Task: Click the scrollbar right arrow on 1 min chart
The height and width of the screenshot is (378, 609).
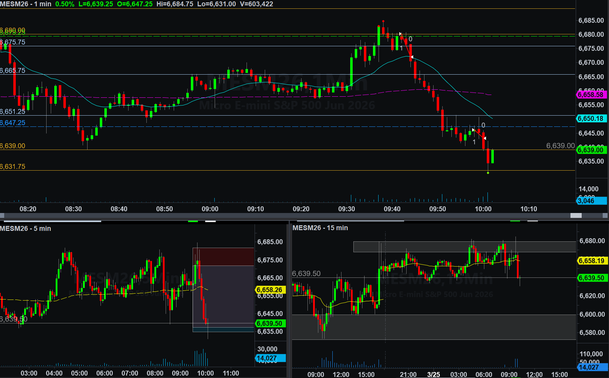Action: (605, 215)
